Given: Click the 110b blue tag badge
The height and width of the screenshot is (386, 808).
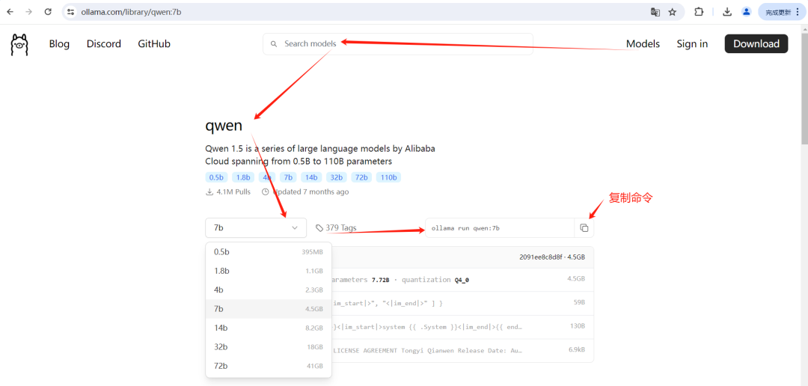Looking at the screenshot, I should 388,177.
